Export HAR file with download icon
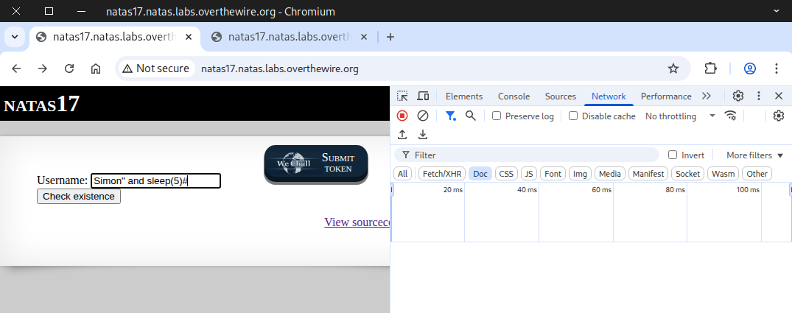Image resolution: width=792 pixels, height=313 pixels. pyautogui.click(x=423, y=134)
